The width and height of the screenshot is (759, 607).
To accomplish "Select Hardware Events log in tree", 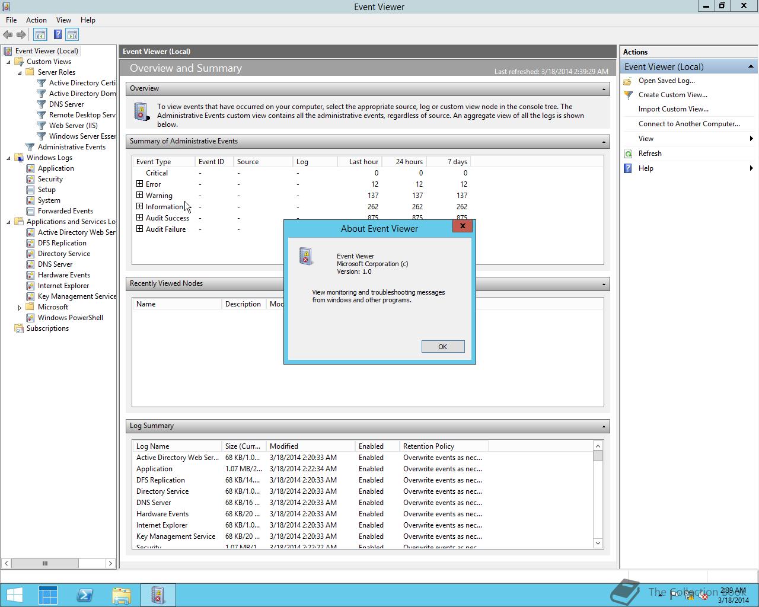I will (63, 275).
